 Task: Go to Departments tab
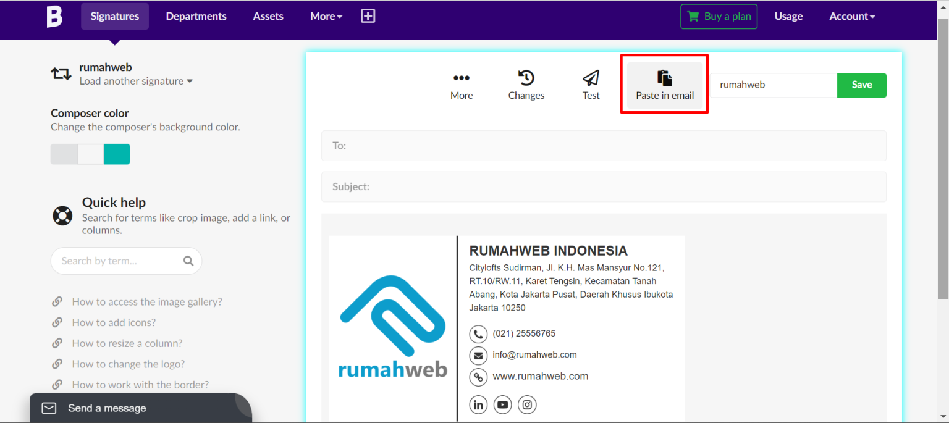(196, 16)
